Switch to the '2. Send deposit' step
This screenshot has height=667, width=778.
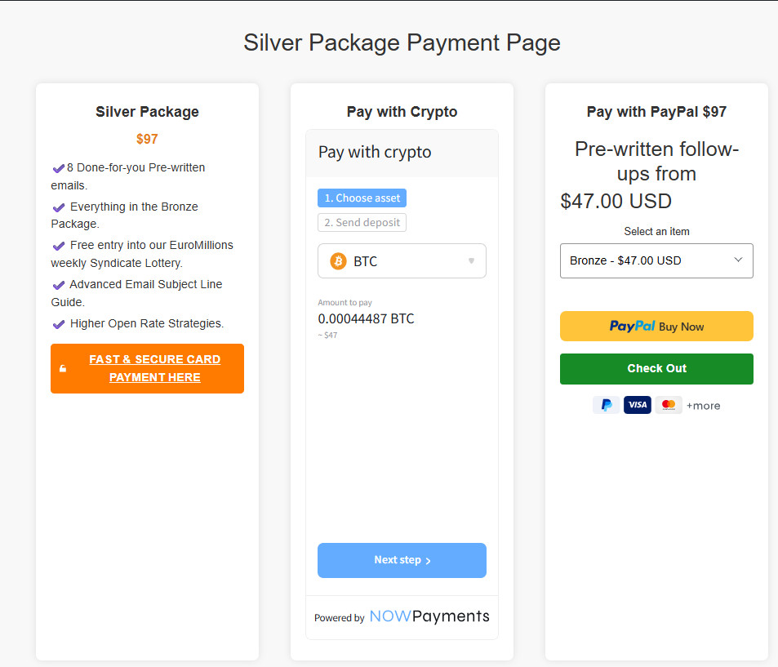[362, 222]
